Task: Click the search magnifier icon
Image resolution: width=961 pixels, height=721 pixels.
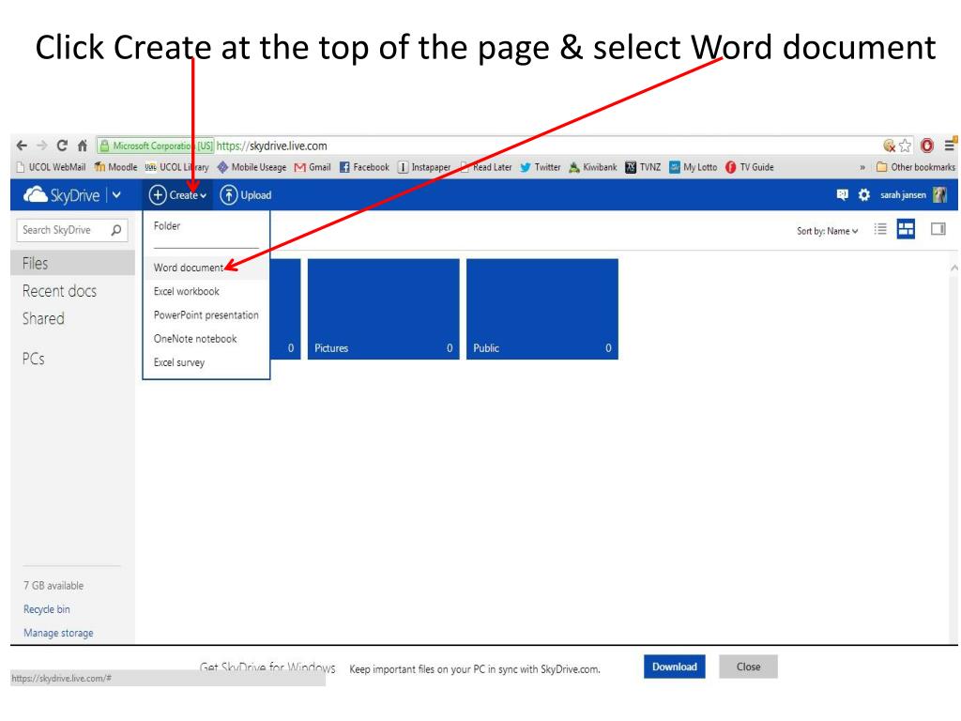Action: coord(116,230)
